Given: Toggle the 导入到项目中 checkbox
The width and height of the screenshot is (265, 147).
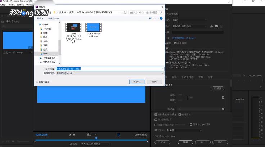Looking at the screenshot, I should point(156,119).
